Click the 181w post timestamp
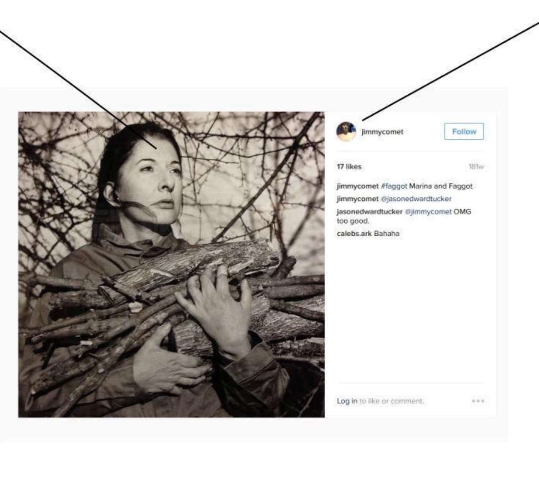This screenshot has height=479, width=539. point(476,166)
